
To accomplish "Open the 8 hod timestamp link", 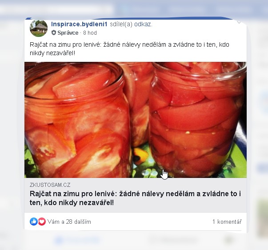I will click(x=90, y=32).
